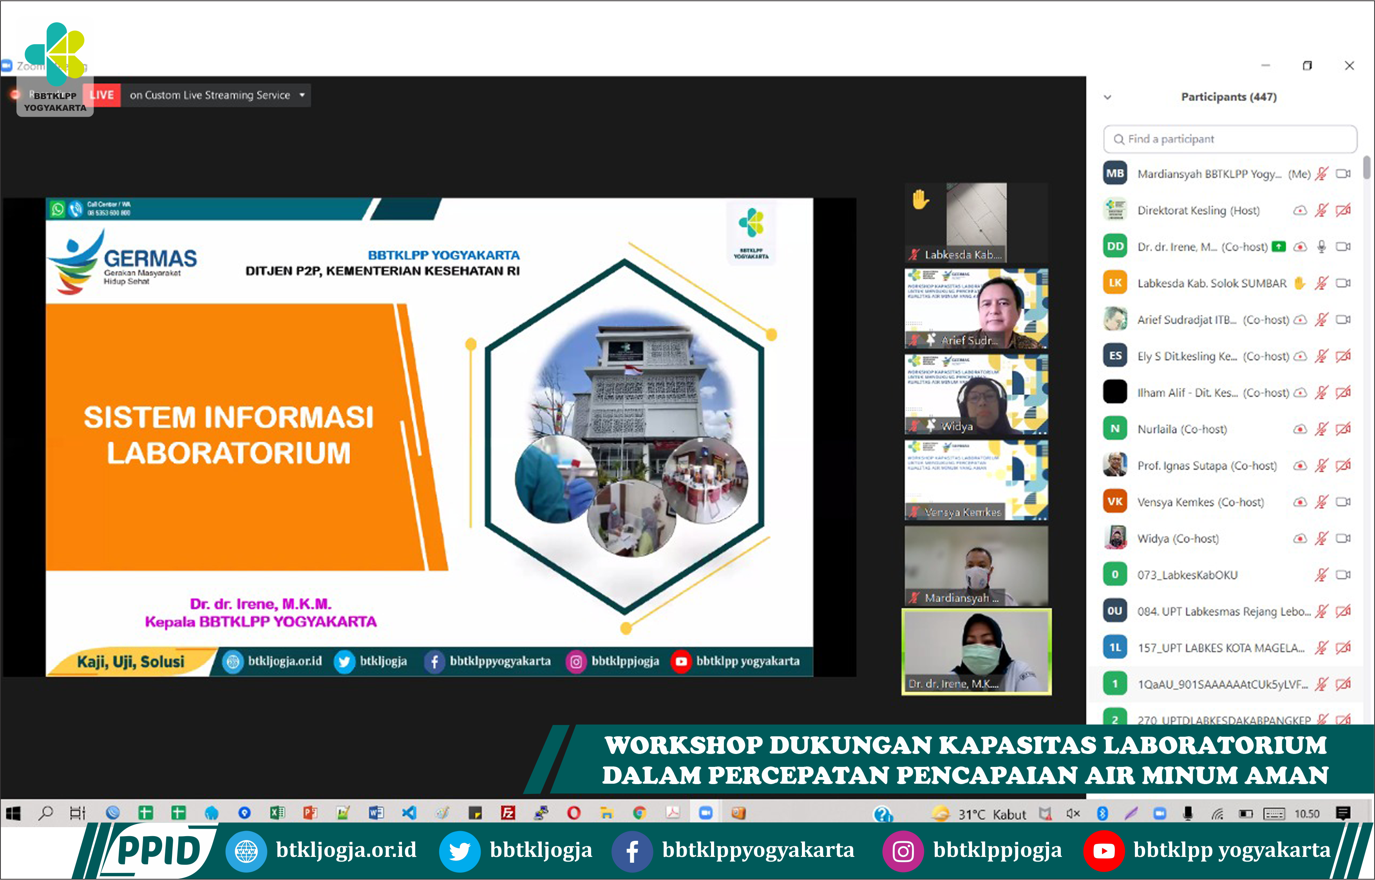
Task: Open the notification center in the system tray
Action: pyautogui.click(x=1344, y=813)
